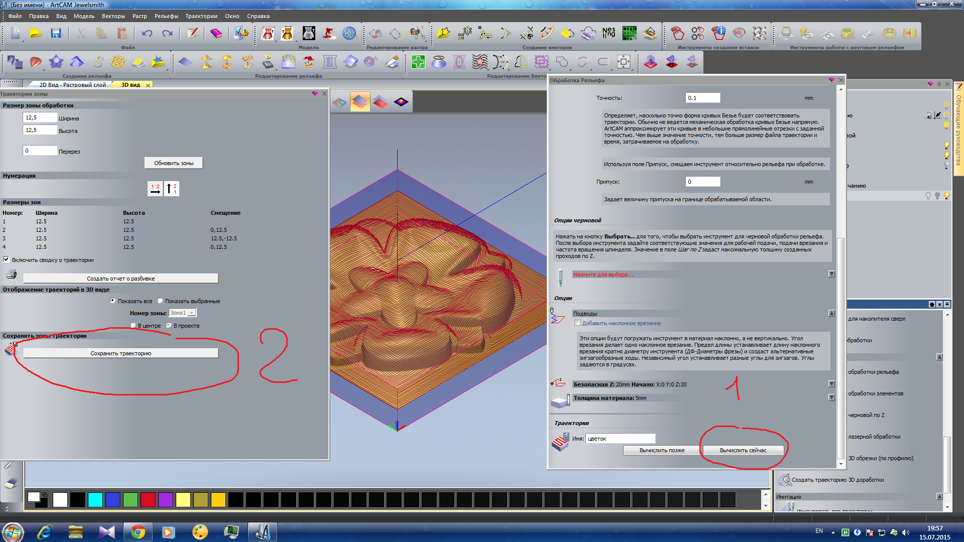Open Google Chrome from the taskbar

[138, 532]
